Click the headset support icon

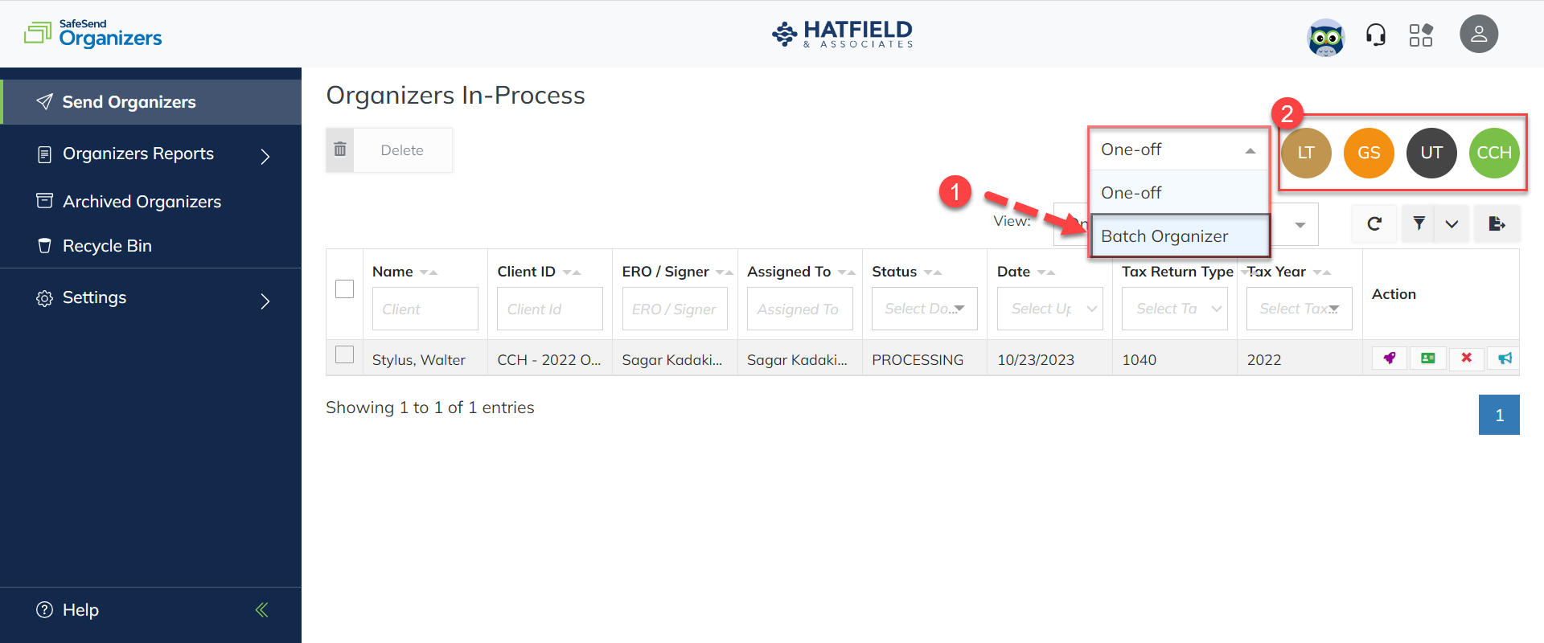(x=1375, y=34)
